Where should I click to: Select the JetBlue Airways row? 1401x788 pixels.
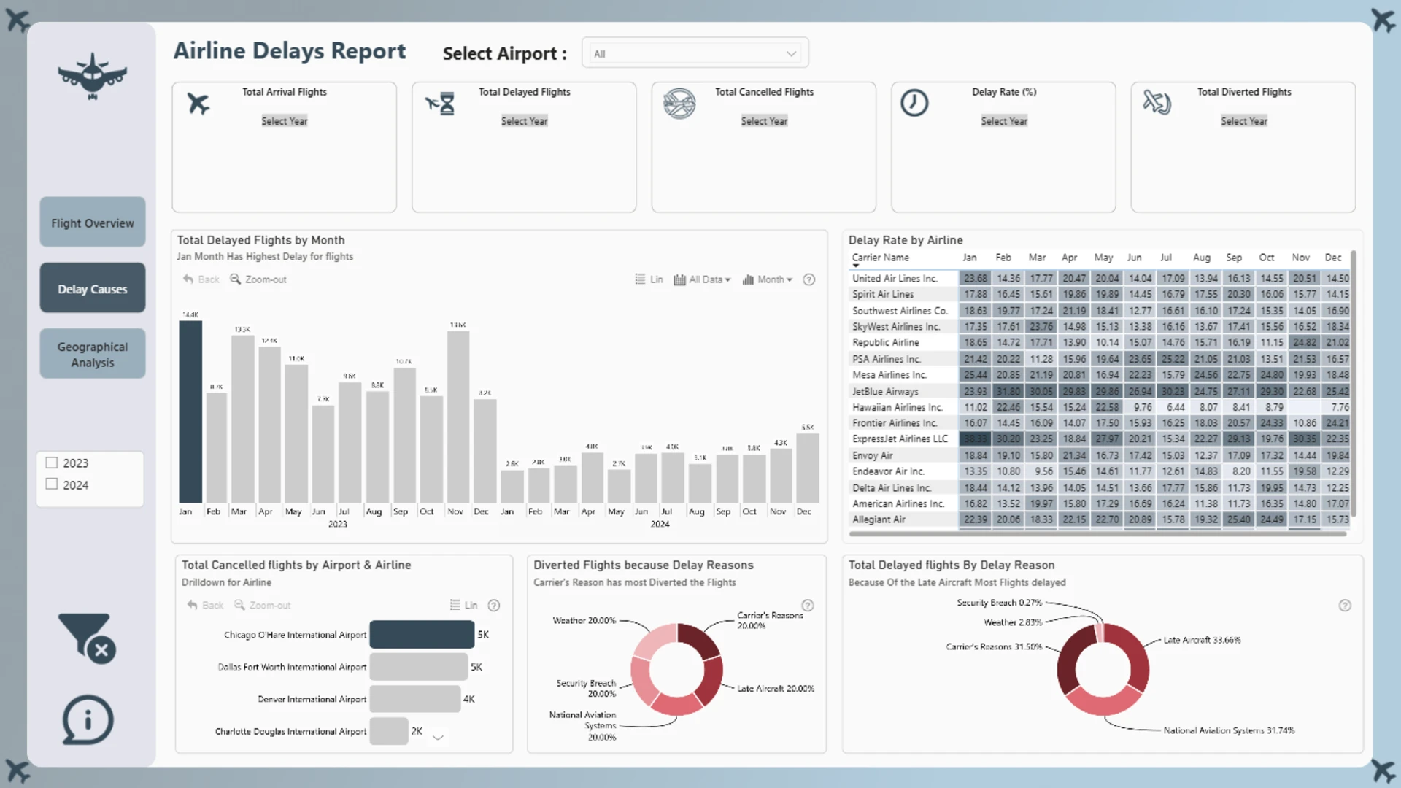tap(1100, 391)
